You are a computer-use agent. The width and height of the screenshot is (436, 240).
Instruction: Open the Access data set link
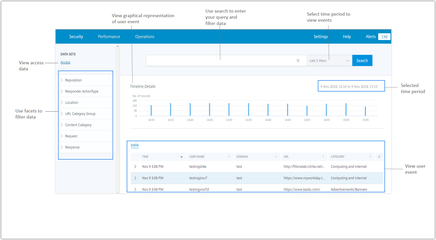(65, 62)
